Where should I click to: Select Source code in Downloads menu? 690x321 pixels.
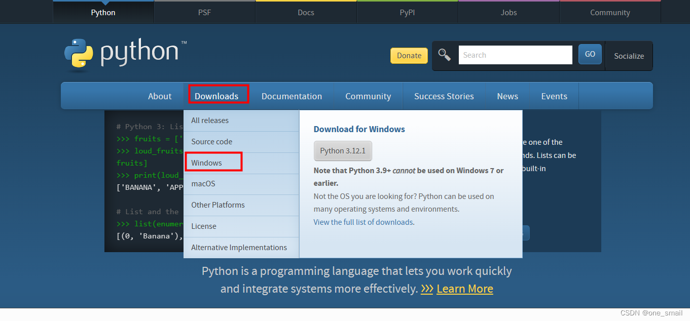(x=241, y=142)
